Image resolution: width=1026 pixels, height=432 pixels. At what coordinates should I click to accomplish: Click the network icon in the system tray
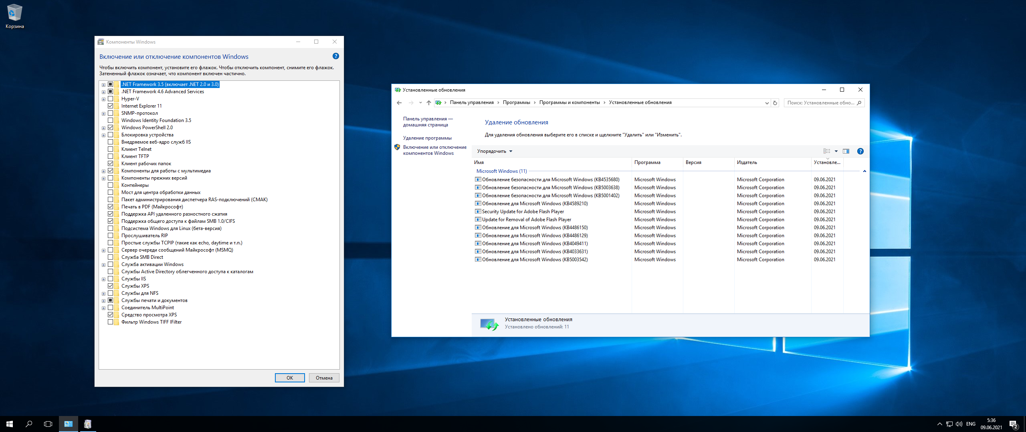point(949,424)
